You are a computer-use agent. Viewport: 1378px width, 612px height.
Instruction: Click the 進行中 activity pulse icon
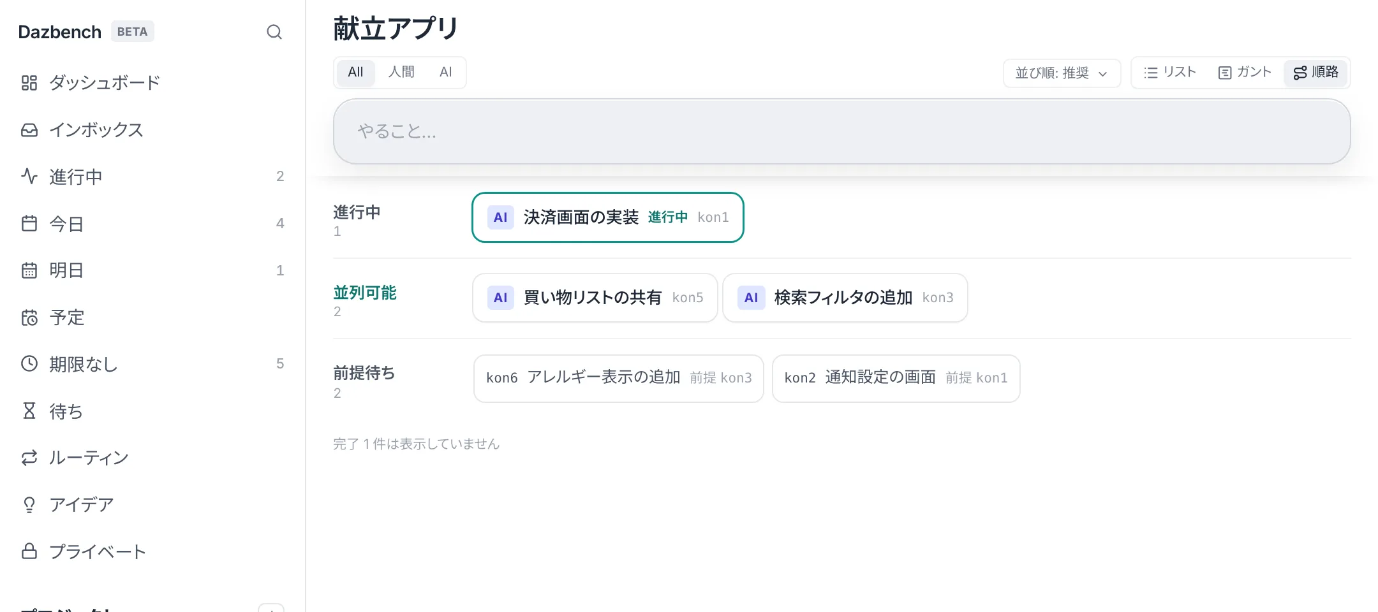pos(29,177)
